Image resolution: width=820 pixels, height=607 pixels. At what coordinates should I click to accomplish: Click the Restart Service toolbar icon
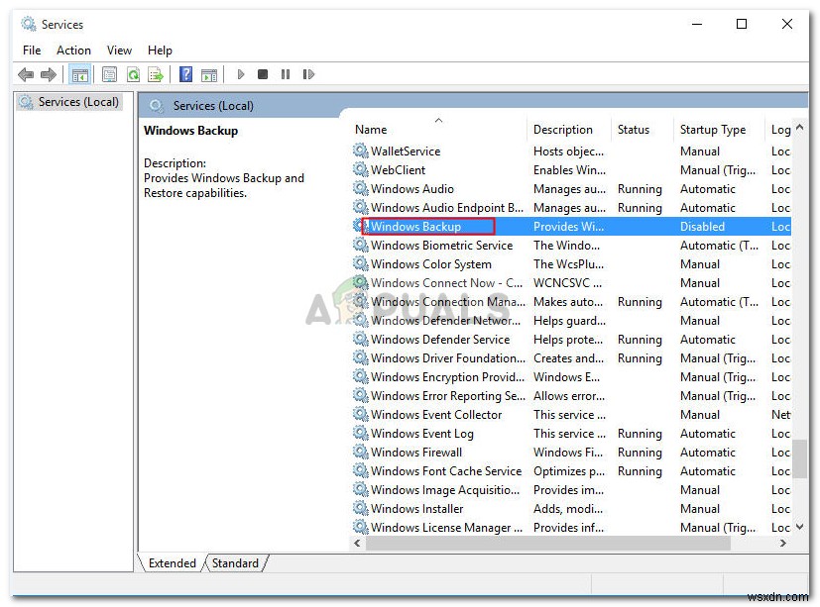(x=308, y=74)
